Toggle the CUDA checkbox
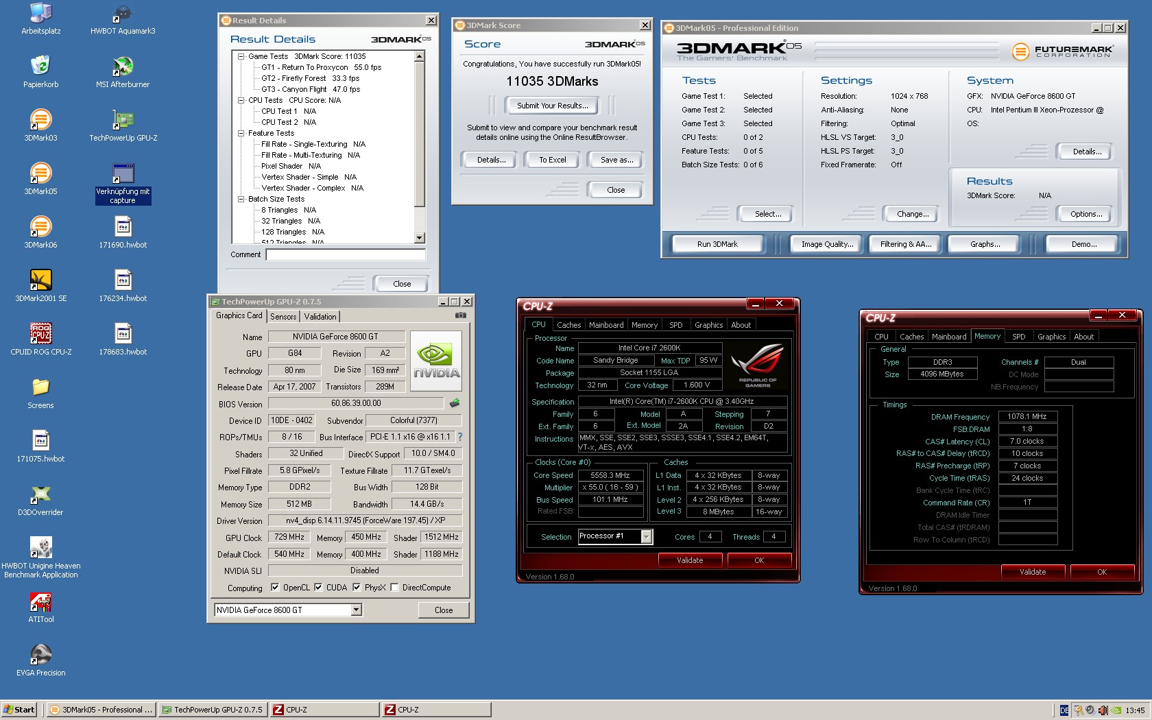1152x720 pixels. (318, 587)
